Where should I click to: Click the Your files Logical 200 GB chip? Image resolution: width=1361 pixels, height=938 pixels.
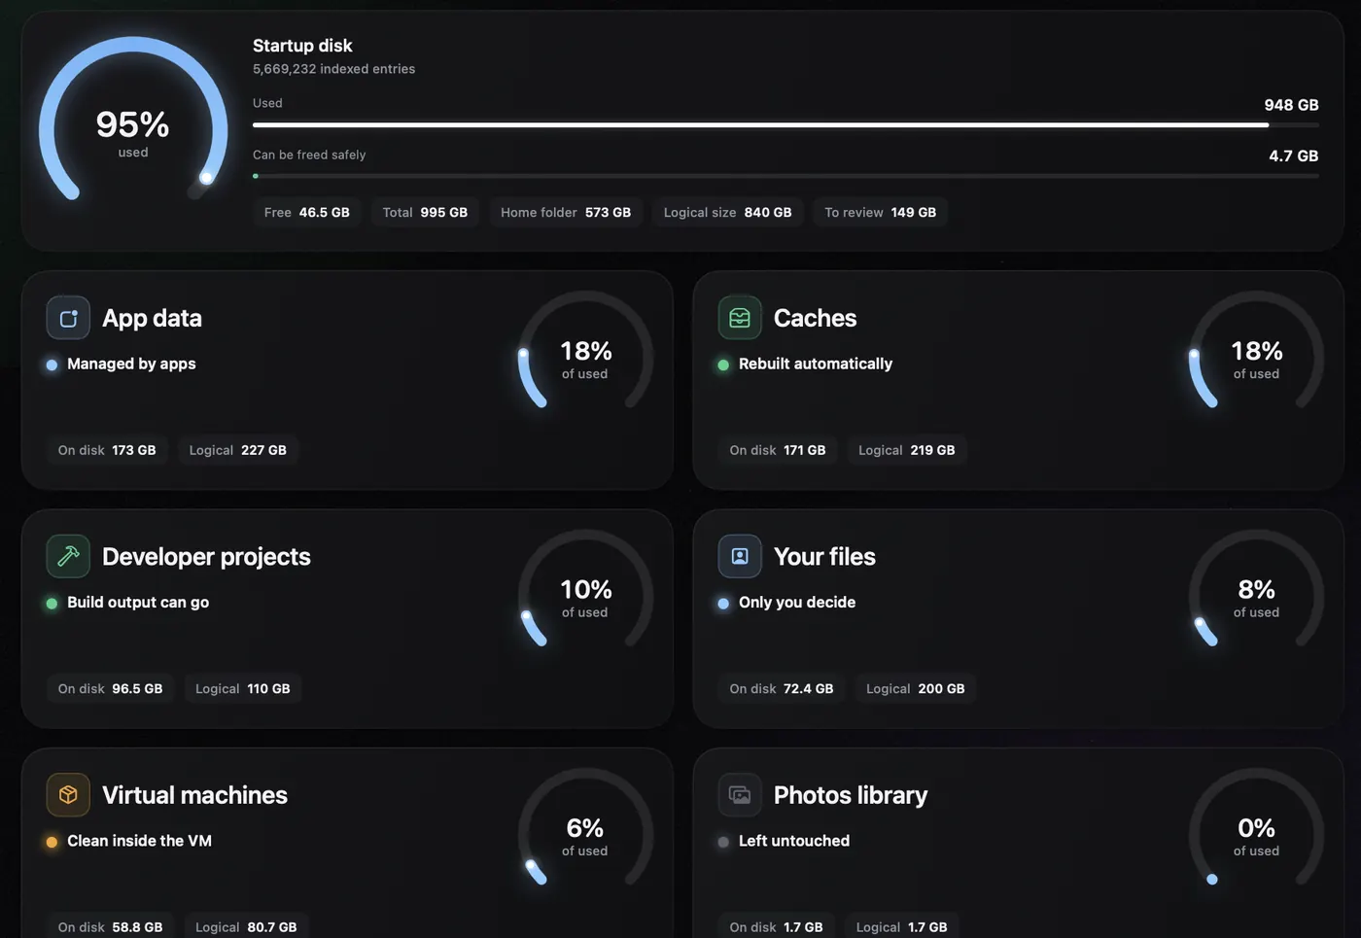coord(916,688)
